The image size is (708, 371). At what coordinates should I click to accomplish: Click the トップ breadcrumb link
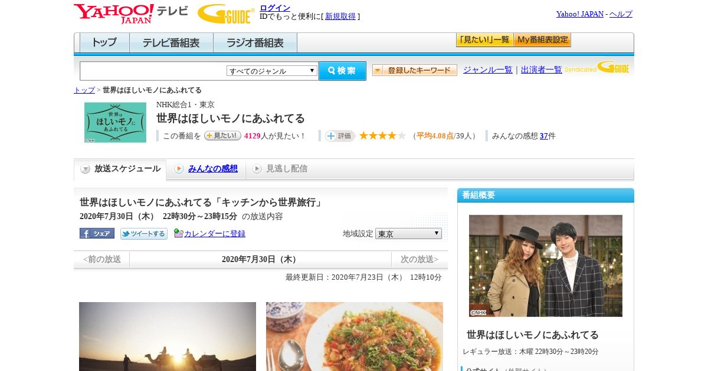pos(84,90)
